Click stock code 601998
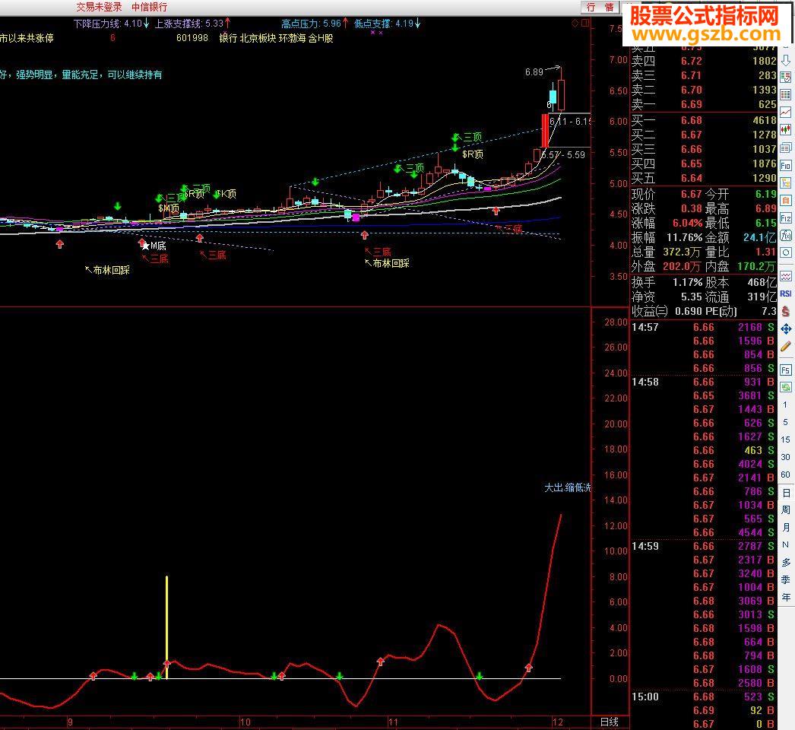Screen dimensions: 795x730 [x=192, y=38]
